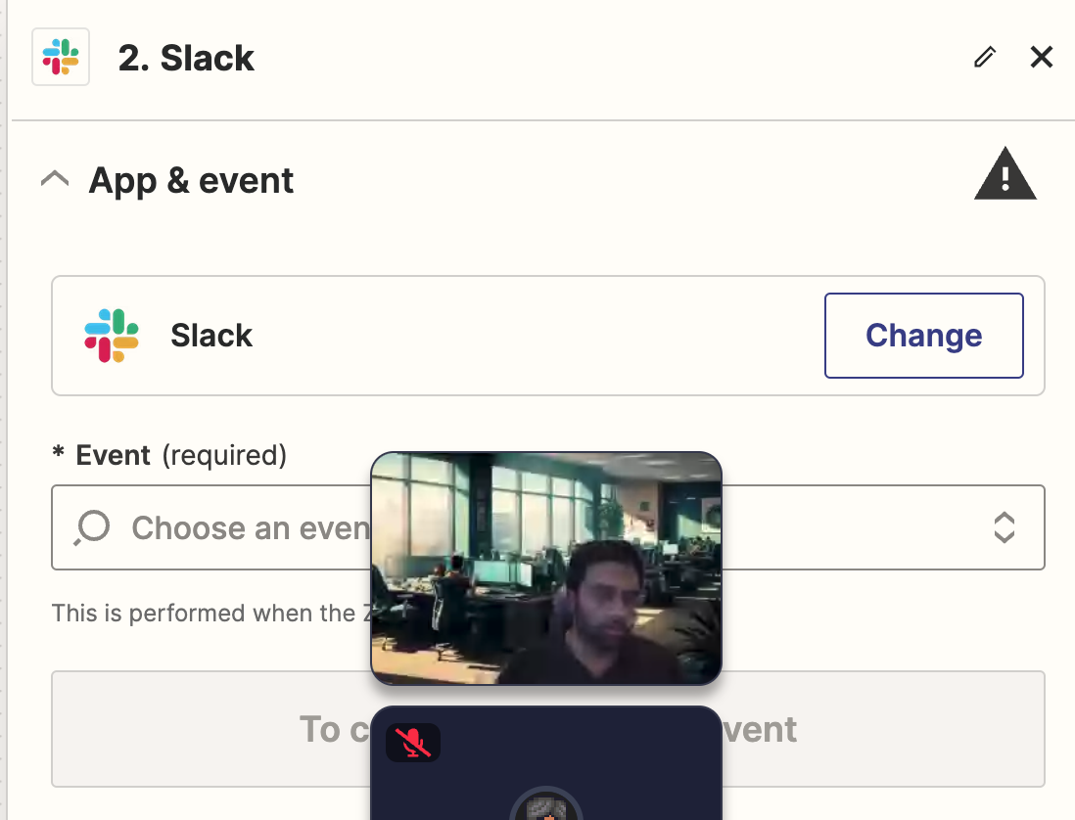Click the Slack app name label
1075x820 pixels.
tap(211, 336)
